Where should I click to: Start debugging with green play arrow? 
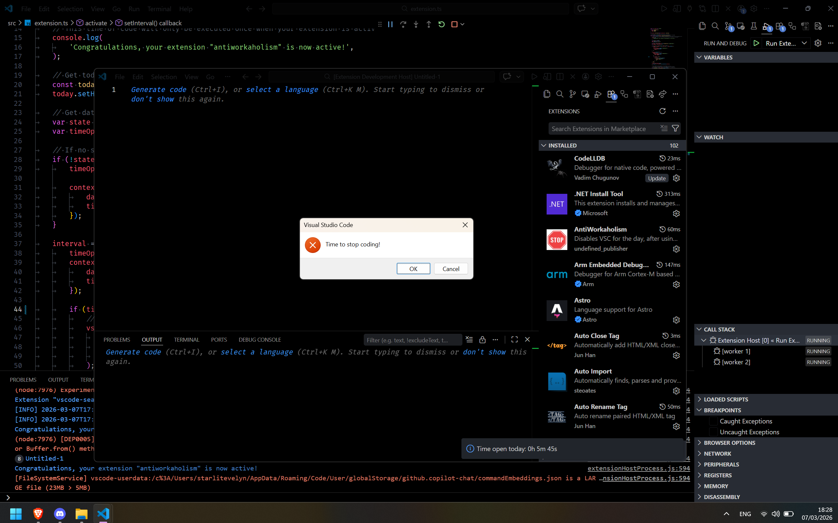coord(756,43)
